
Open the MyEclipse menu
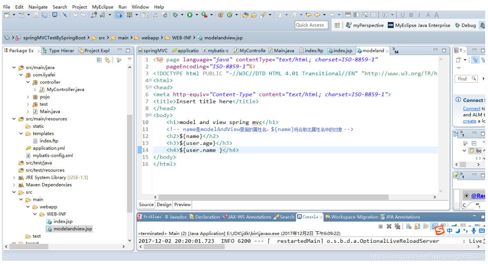103,7
